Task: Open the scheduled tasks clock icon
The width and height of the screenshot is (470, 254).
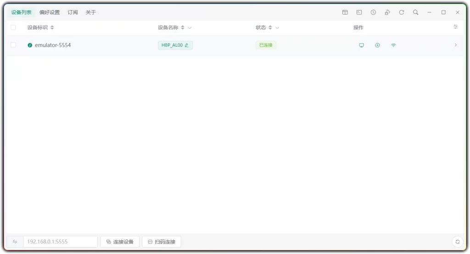Action: (x=373, y=12)
